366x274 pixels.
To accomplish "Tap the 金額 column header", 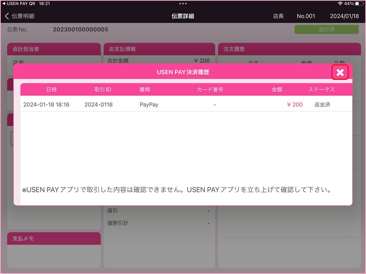I will tap(277, 90).
